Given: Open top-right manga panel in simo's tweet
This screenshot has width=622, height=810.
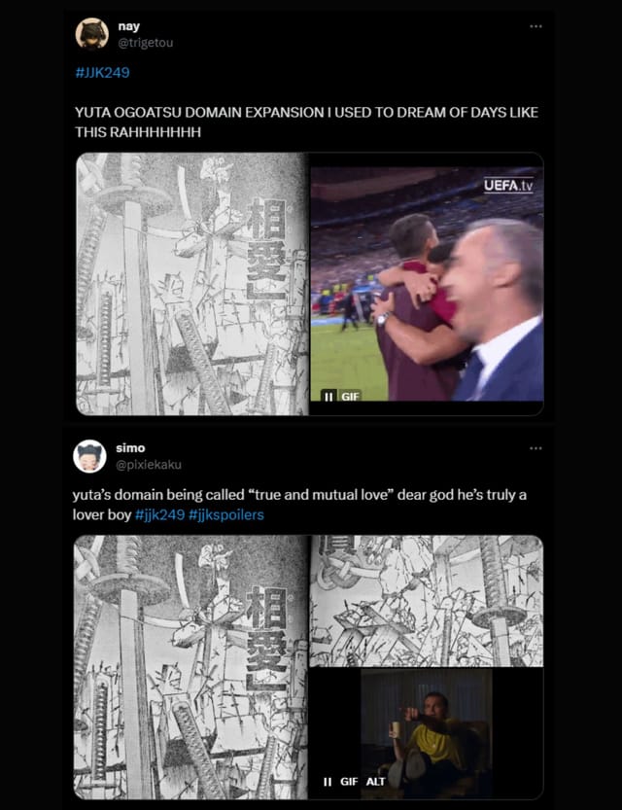Looking at the screenshot, I should pyautogui.click(x=427, y=601).
